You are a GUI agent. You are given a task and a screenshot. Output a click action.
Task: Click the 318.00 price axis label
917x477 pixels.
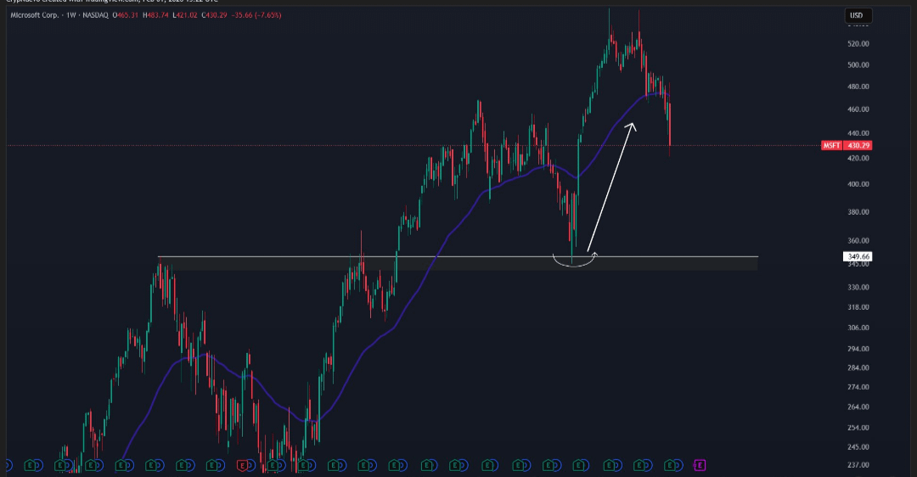(x=858, y=307)
